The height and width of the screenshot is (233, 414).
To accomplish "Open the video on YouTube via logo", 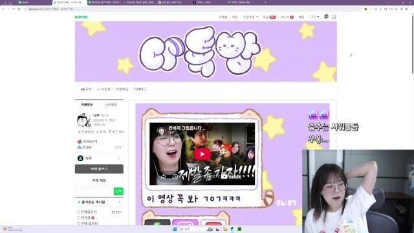I will 231,177.
